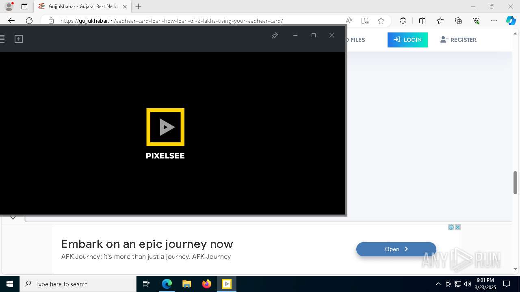Add new media with the plus icon
This screenshot has height=292, width=520.
click(x=19, y=39)
